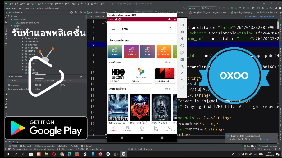The image size is (282, 158).
Task: Click the Attach Debugger icon in toolbar
Action: [x=244, y=8]
